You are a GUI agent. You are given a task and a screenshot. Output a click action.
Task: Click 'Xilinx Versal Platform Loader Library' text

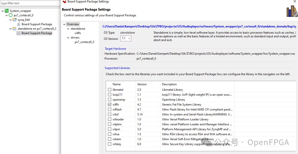click(x=185, y=119)
